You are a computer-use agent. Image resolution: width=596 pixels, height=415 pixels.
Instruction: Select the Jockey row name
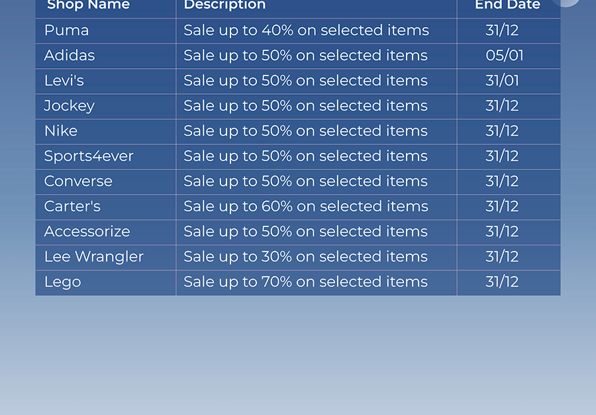(69, 106)
